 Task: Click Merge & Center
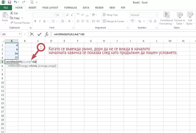point(113,21)
